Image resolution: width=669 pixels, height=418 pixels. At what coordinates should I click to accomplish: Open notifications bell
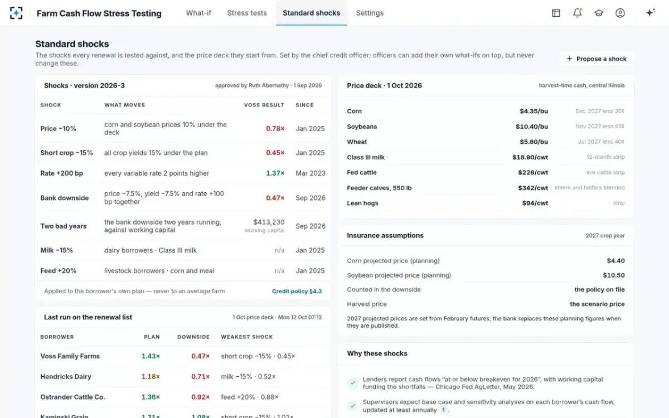[x=578, y=13]
